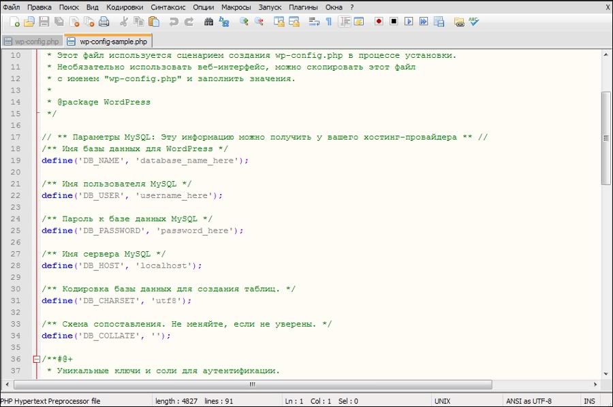The height and width of the screenshot is (407, 613).
Task: Open the Кодировки menu
Action: 125,7
